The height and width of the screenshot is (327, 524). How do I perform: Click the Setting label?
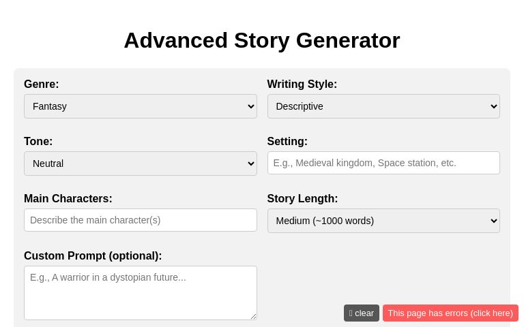(x=287, y=142)
